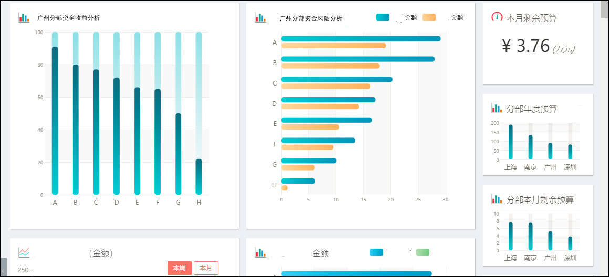
Task: Select the 上海 bar in 分部年度预算 chart
Action: click(x=510, y=142)
